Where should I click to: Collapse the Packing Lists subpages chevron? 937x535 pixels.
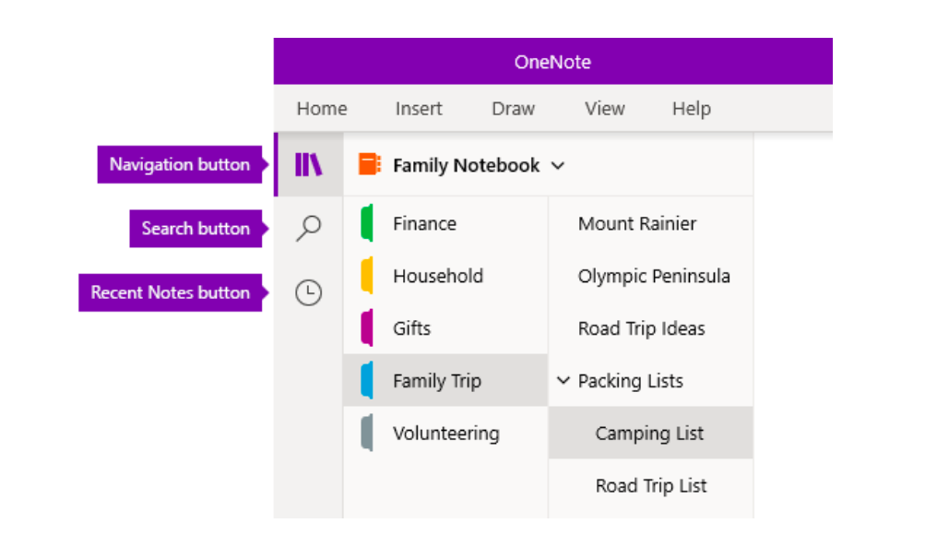click(x=563, y=380)
